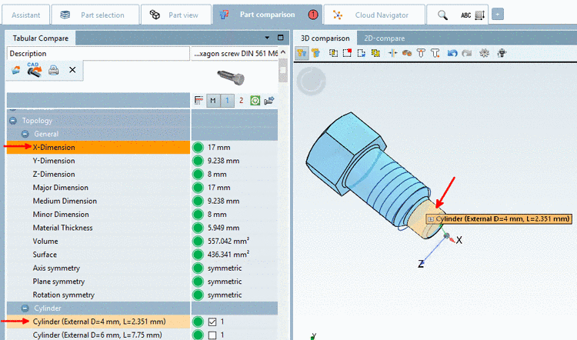This screenshot has width=577, height=340.
Task: Click the scroll up arrow of table scrollbar
Action: 283,52
